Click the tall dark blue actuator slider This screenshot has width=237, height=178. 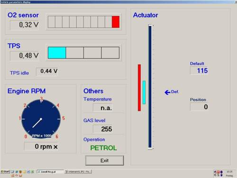click(x=150, y=87)
